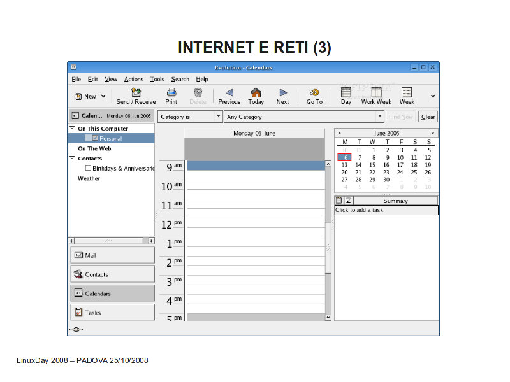Switch to Week view icon
This screenshot has width=510, height=382.
pyautogui.click(x=407, y=93)
